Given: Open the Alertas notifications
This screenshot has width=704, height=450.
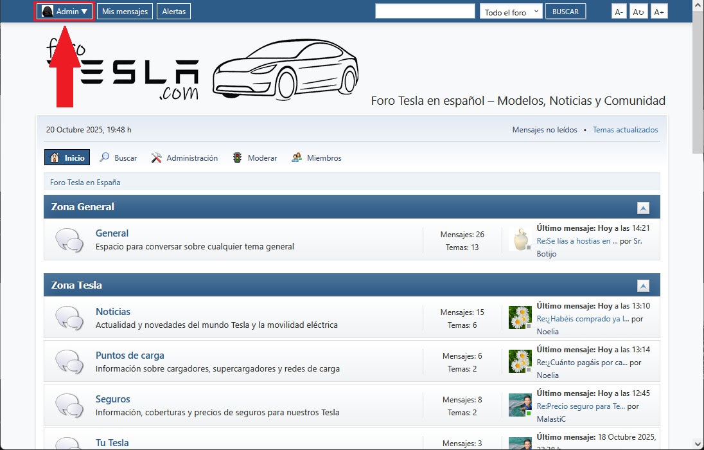Looking at the screenshot, I should click(x=173, y=12).
